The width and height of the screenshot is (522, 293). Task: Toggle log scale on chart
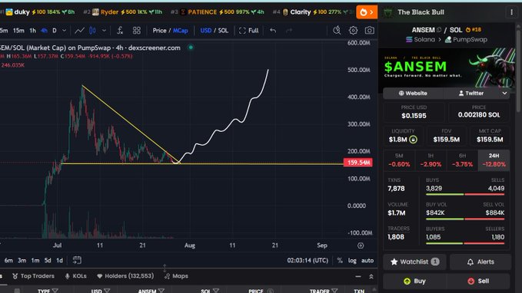click(352, 261)
